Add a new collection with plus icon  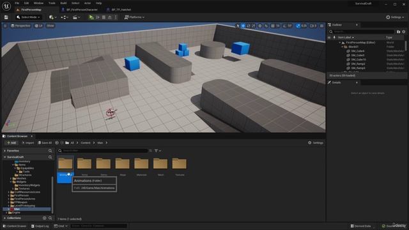[x=44, y=218]
